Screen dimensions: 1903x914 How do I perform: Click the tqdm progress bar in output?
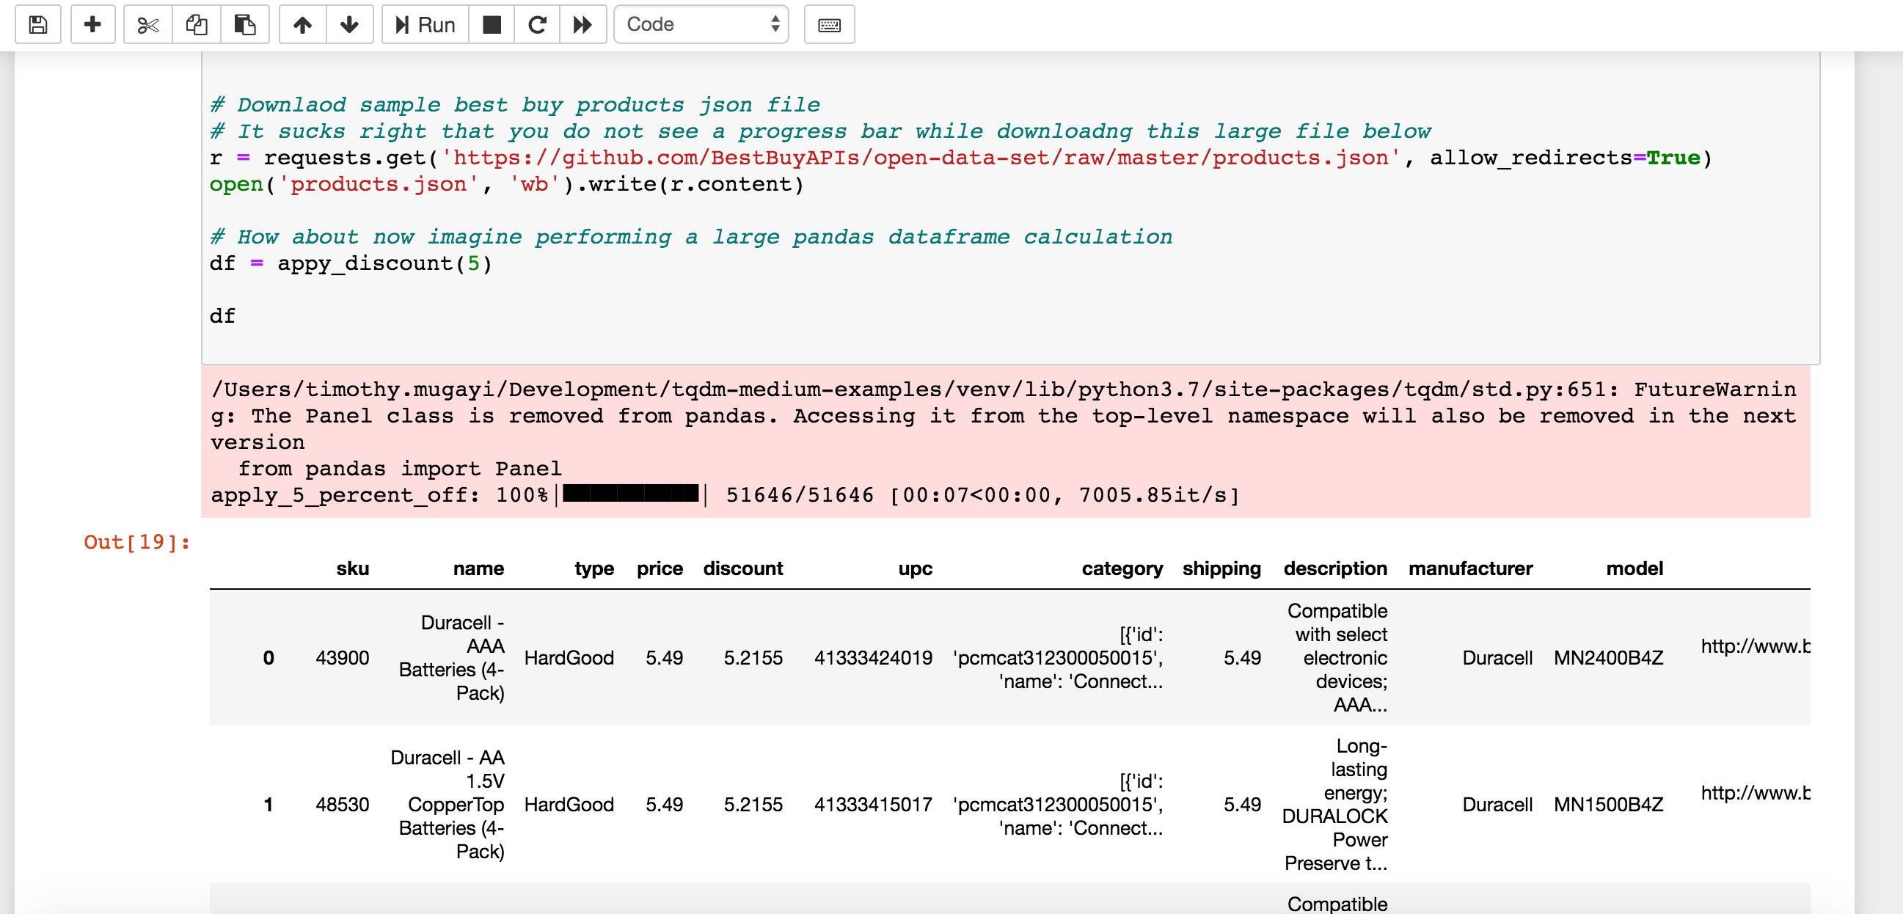630,494
